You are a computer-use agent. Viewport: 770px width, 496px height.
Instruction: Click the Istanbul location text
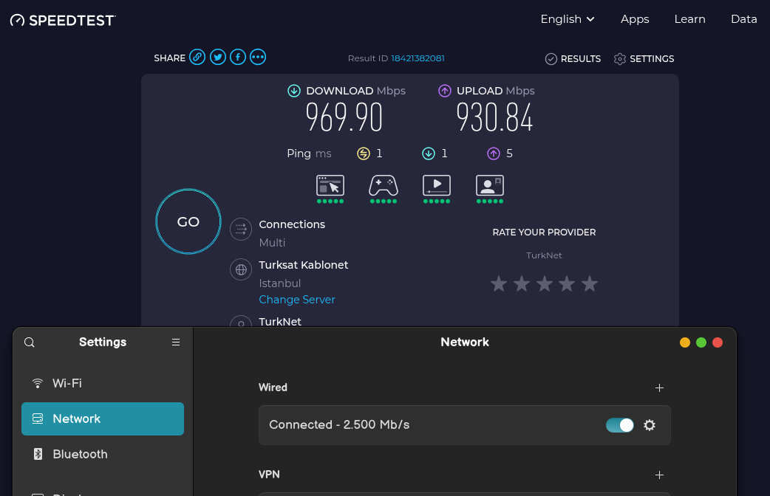point(280,283)
